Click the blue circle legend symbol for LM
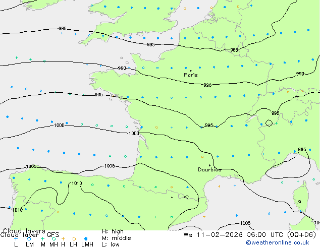 (29, 238)
